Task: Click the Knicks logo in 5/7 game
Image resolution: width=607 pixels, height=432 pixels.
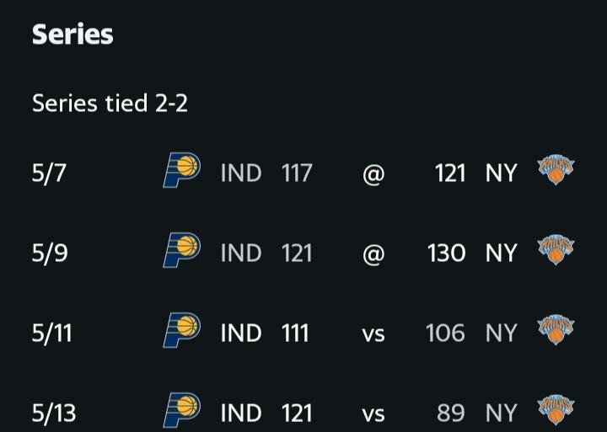Action: click(x=556, y=170)
